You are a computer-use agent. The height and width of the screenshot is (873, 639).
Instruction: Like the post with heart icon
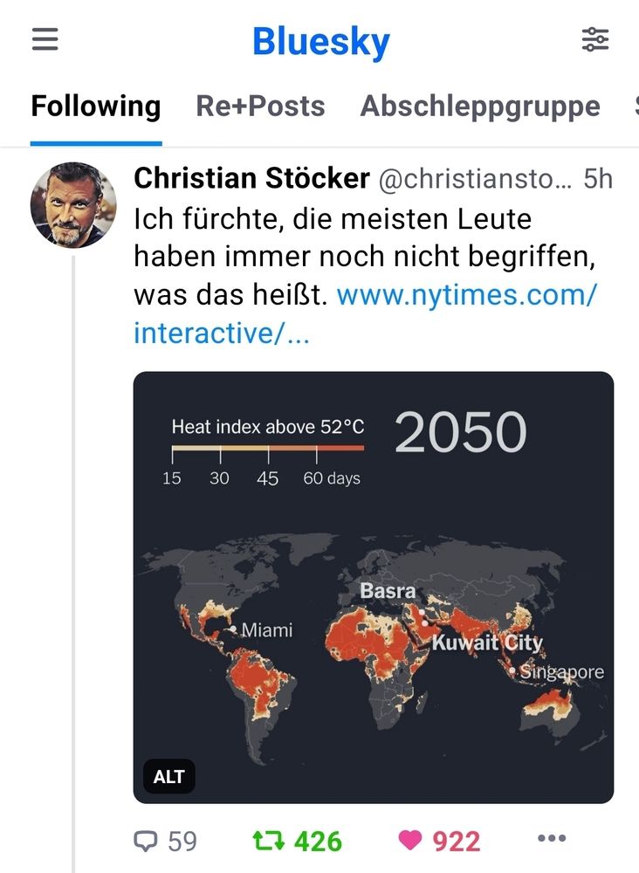(x=410, y=840)
